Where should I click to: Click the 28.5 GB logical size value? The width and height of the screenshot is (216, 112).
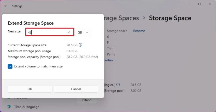pyautogui.click(x=136, y=85)
